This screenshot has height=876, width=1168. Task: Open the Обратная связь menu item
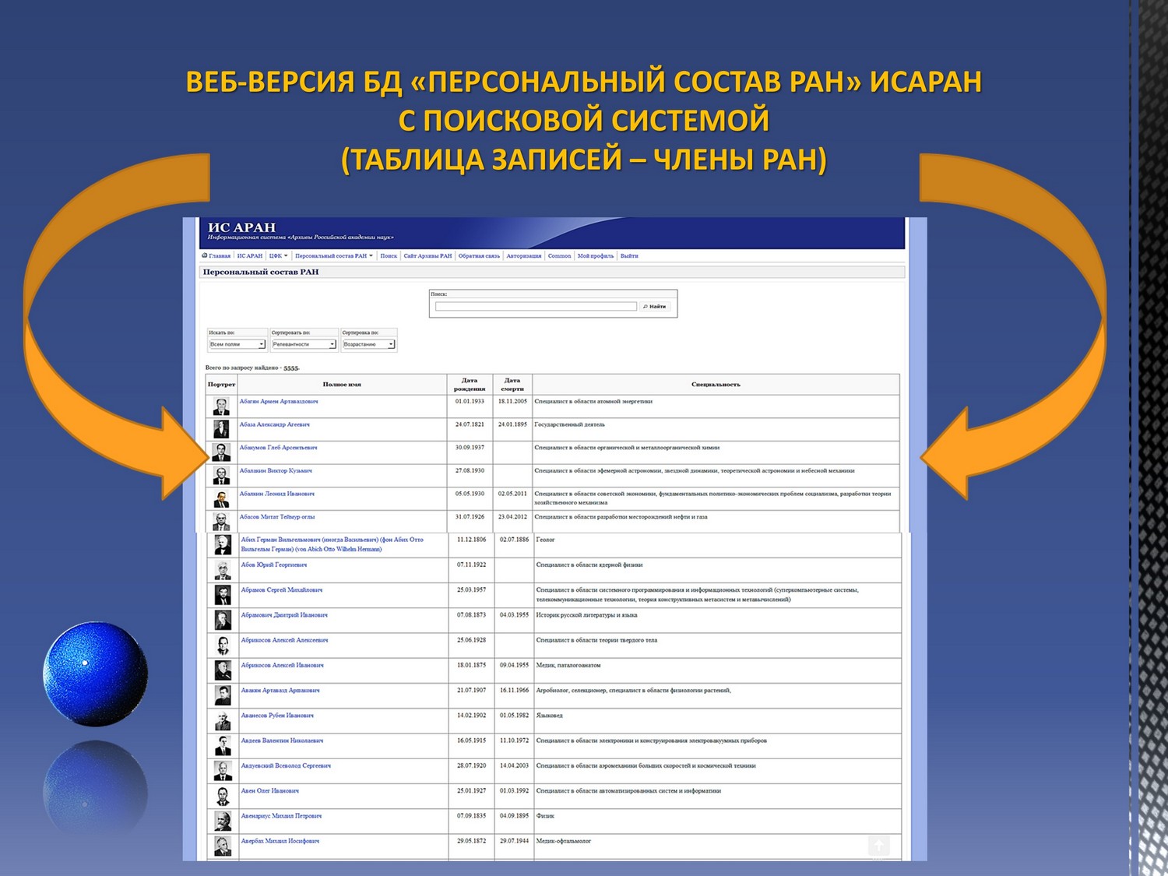tap(479, 255)
